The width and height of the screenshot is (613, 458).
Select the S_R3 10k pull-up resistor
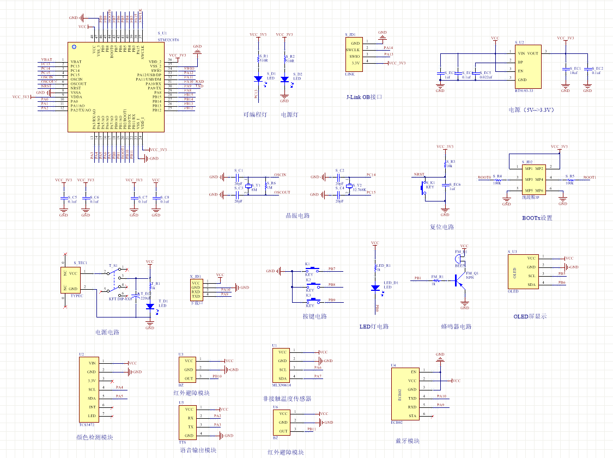point(446,163)
